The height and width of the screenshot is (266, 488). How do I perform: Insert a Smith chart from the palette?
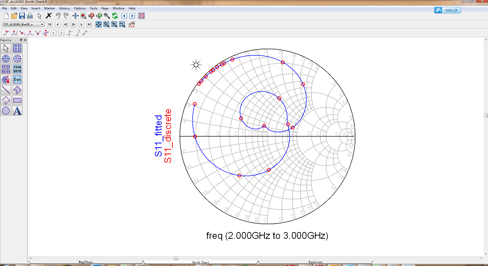coord(17,59)
